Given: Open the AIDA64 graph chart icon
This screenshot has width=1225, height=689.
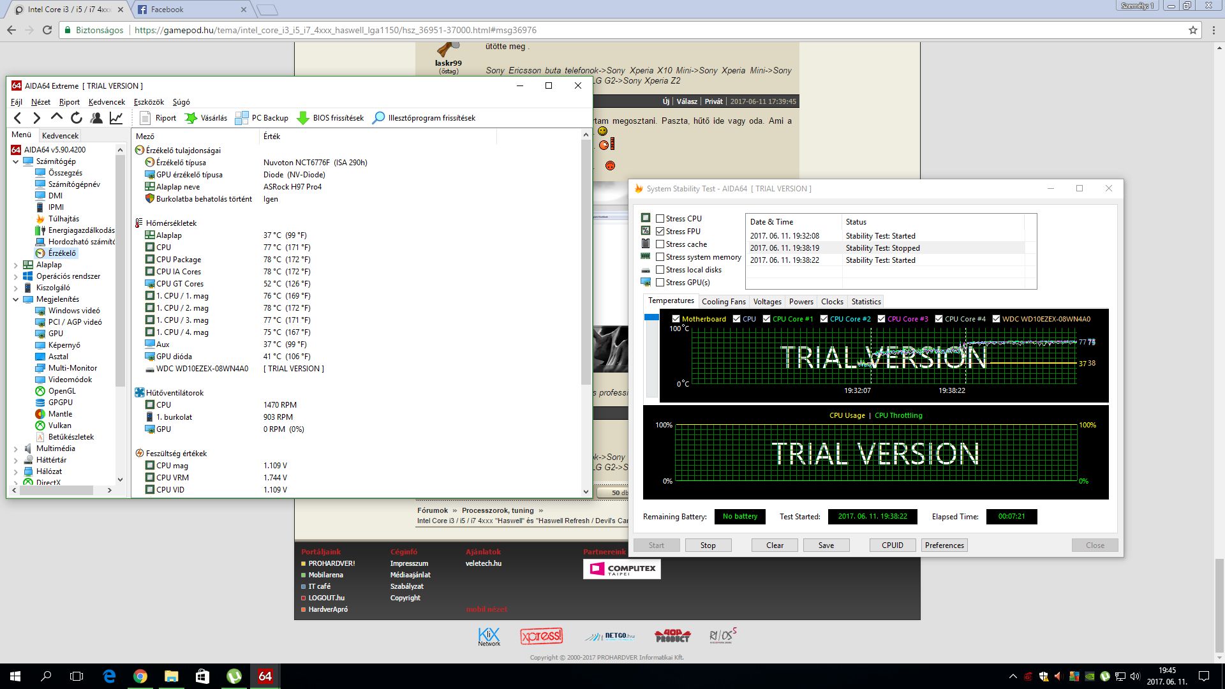Looking at the screenshot, I should [116, 118].
